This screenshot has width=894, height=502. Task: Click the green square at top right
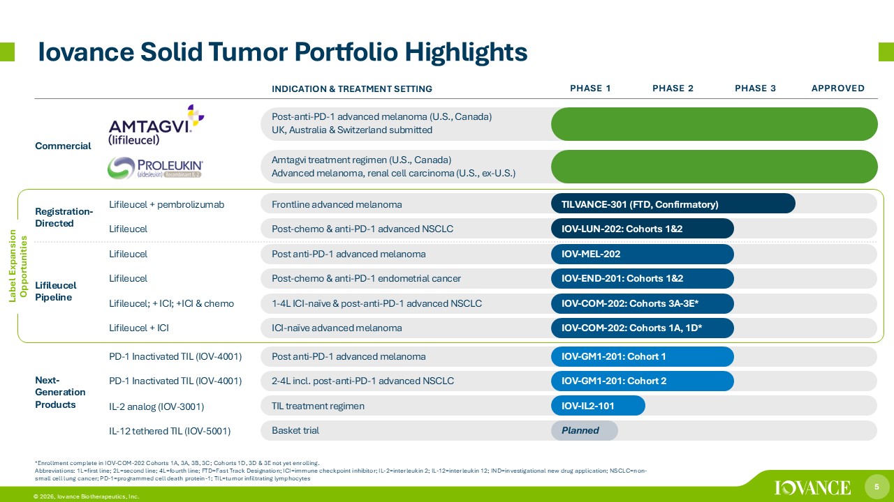(x=885, y=52)
